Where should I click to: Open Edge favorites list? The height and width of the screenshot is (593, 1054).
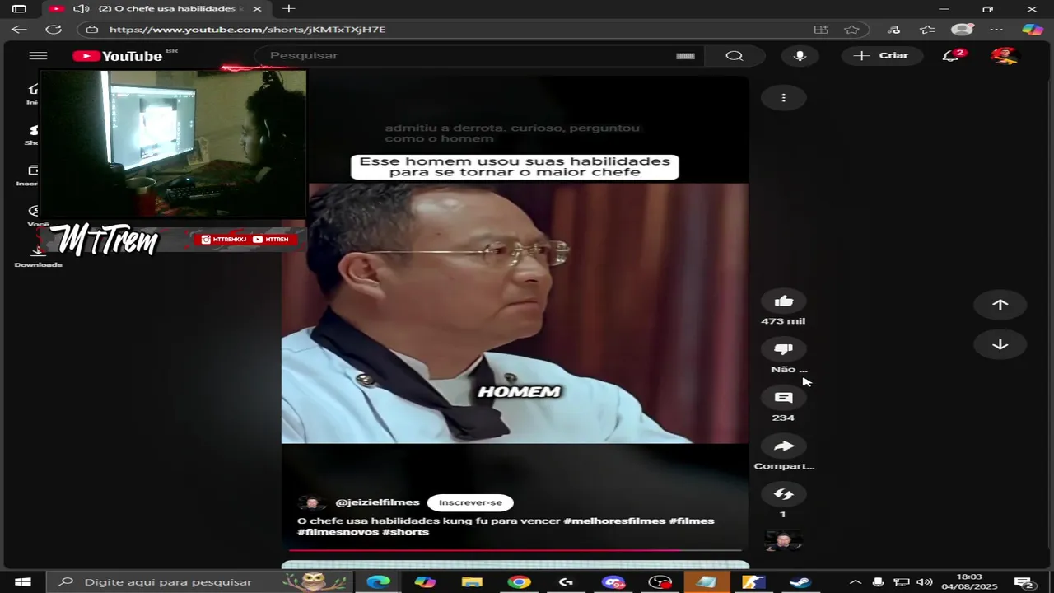coord(928,30)
